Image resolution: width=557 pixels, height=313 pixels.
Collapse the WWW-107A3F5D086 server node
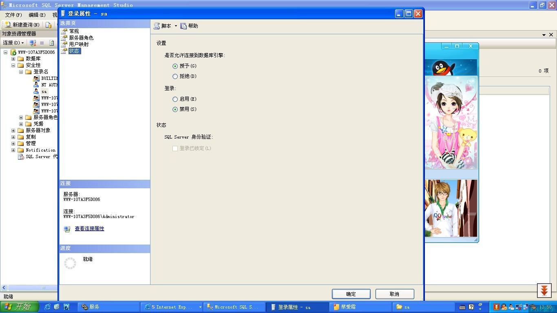(x=6, y=52)
